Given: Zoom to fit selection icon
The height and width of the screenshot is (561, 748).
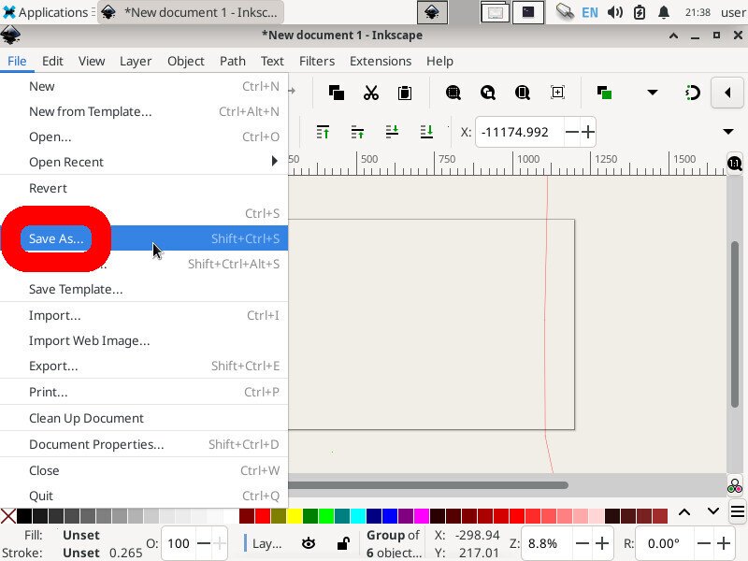Looking at the screenshot, I should (453, 93).
